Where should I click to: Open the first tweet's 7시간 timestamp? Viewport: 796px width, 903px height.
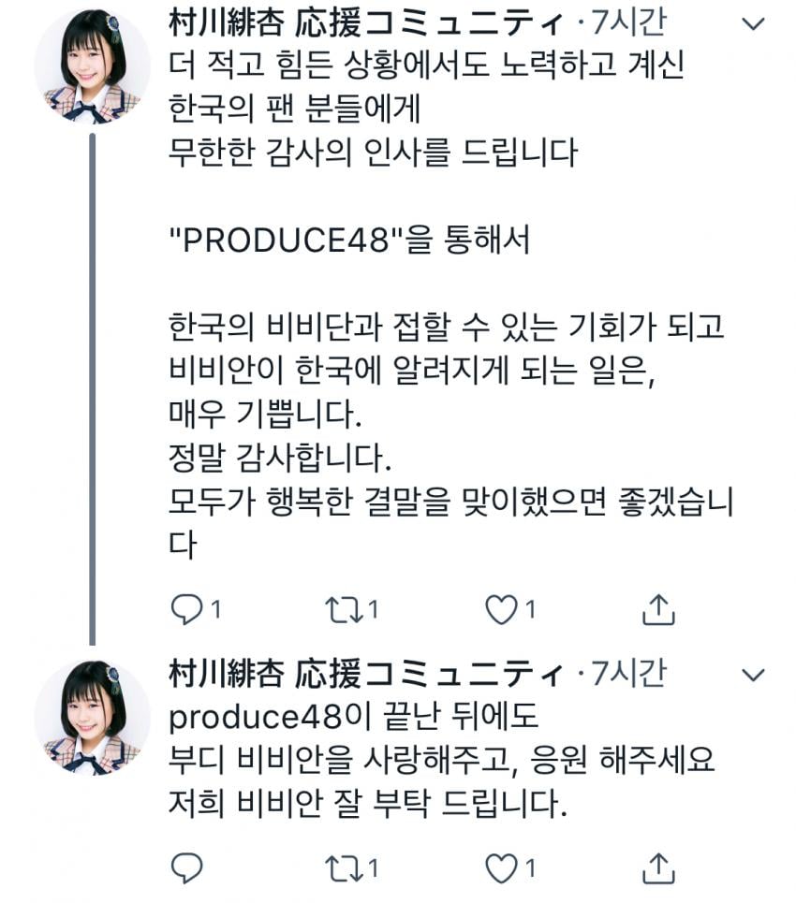click(x=629, y=23)
